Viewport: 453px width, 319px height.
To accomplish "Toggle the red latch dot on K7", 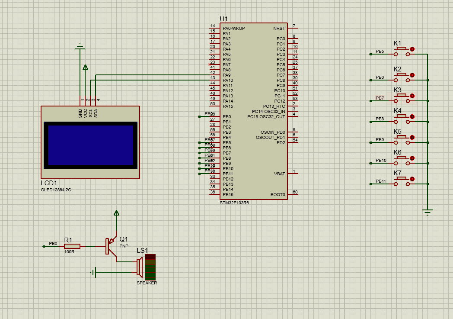I will 412,179.
